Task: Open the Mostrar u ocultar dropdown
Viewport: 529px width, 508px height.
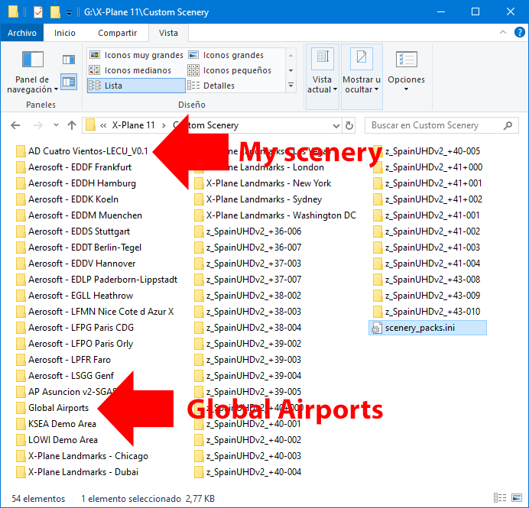Action: click(362, 76)
